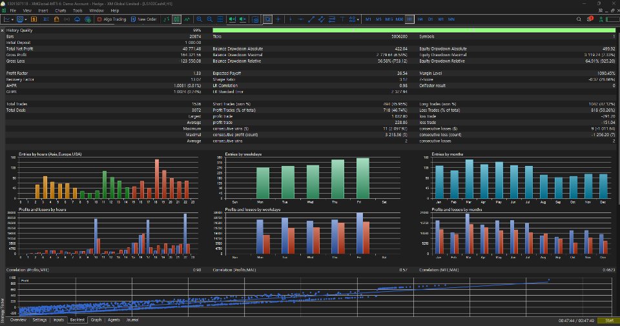
Task: Insert Fibonacci retracement tool
Action: tap(332, 19)
